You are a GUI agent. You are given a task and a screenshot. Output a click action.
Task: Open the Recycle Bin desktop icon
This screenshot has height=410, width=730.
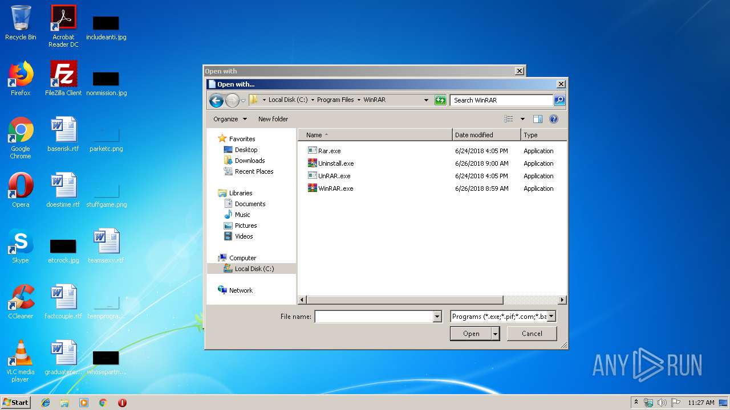click(21, 23)
